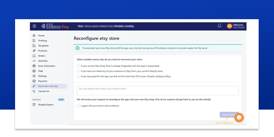Click the NEW badge next to Services

[61, 100]
